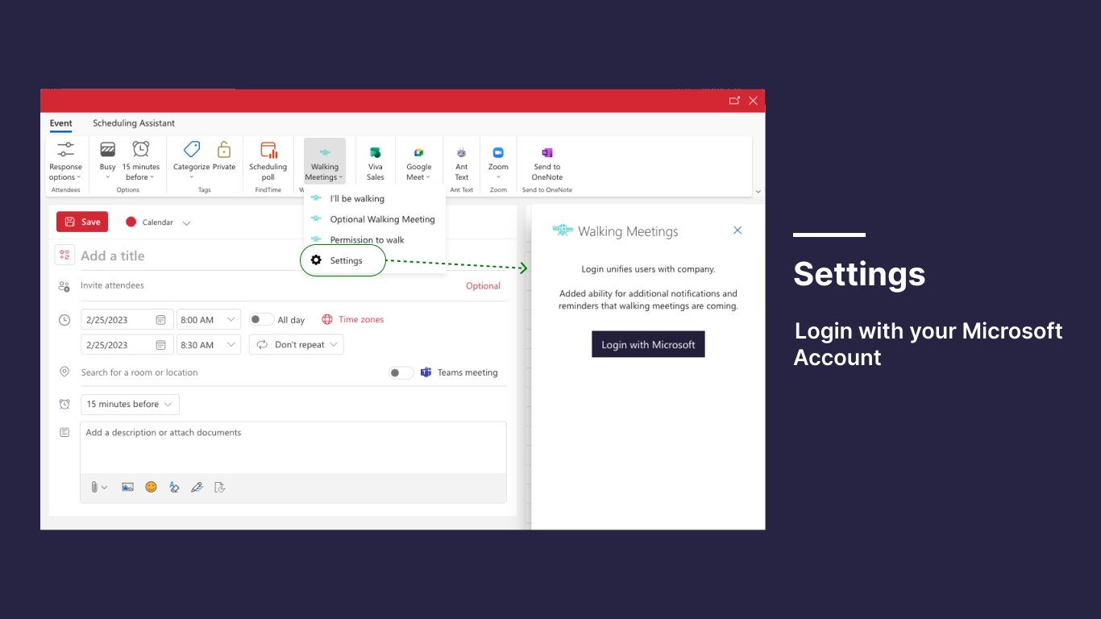Click the description text area
The width and height of the screenshot is (1101, 619).
(293, 447)
